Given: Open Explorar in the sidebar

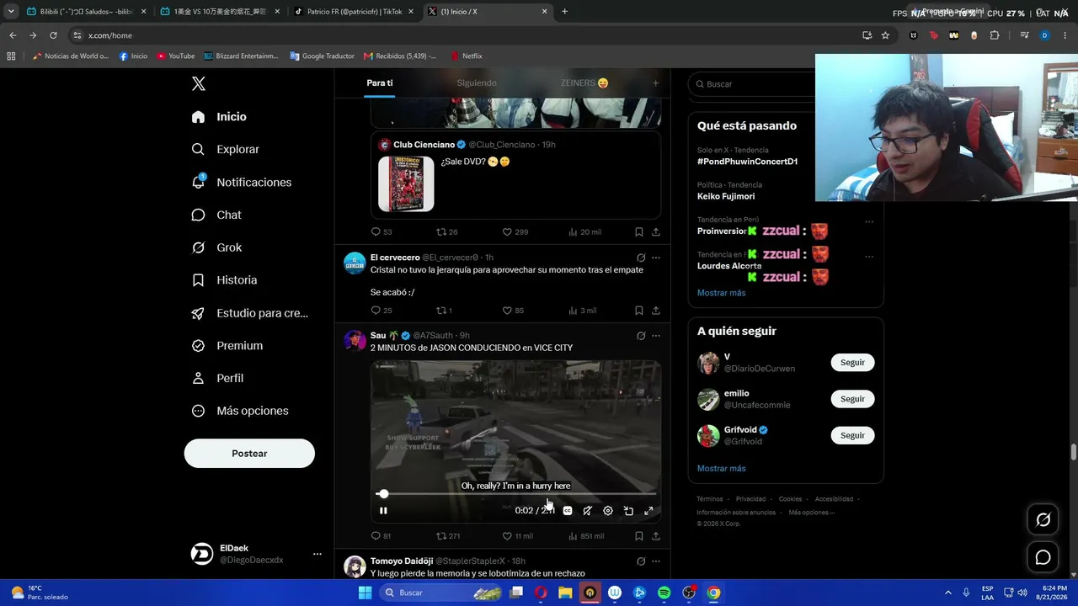Looking at the screenshot, I should point(226,149).
